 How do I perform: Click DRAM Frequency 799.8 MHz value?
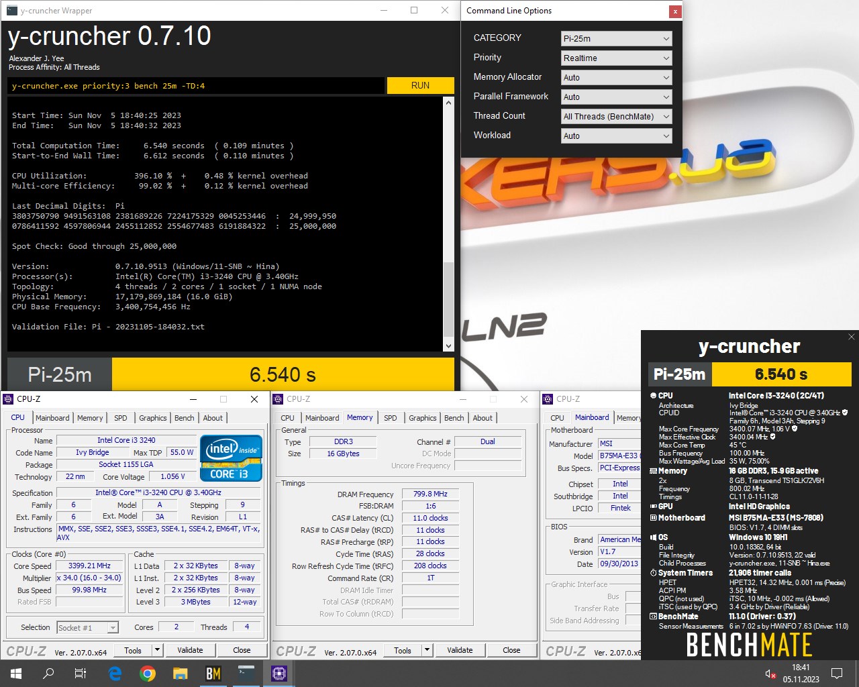[430, 494]
